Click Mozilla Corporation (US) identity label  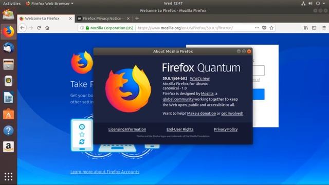tap(112, 28)
